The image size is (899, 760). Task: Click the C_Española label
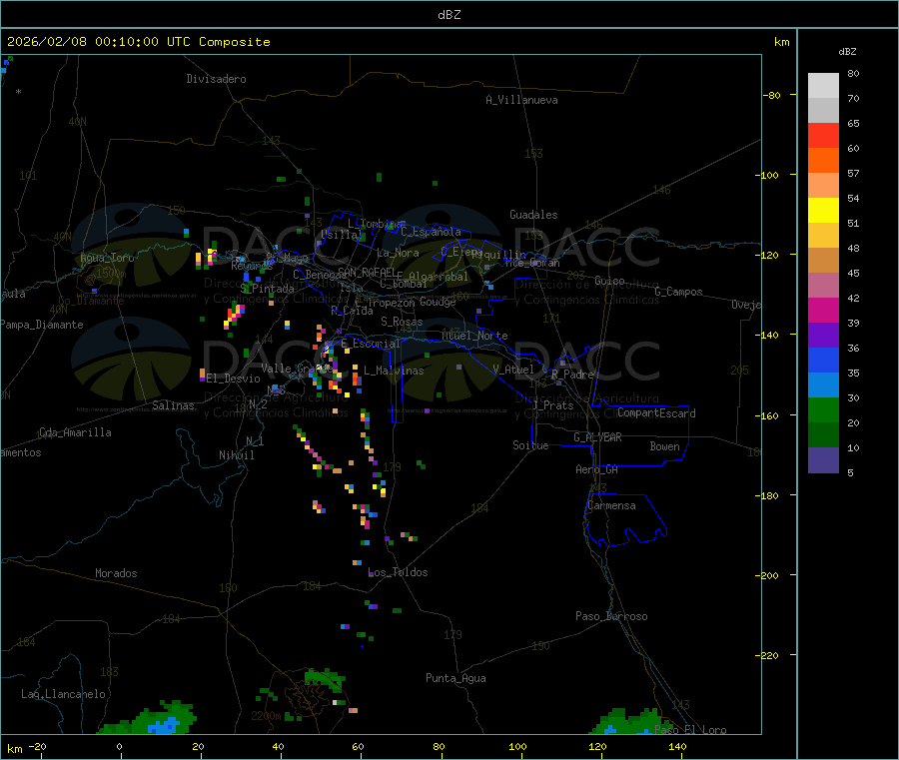click(x=432, y=232)
